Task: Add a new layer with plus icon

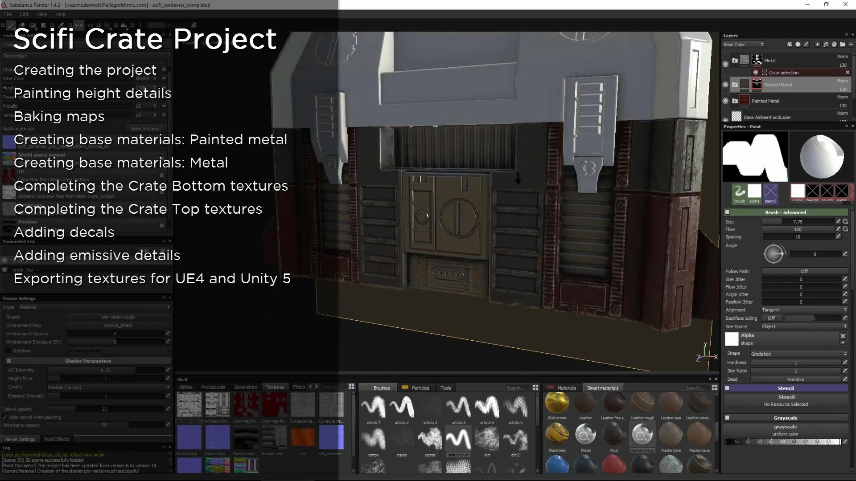Action: [x=817, y=45]
